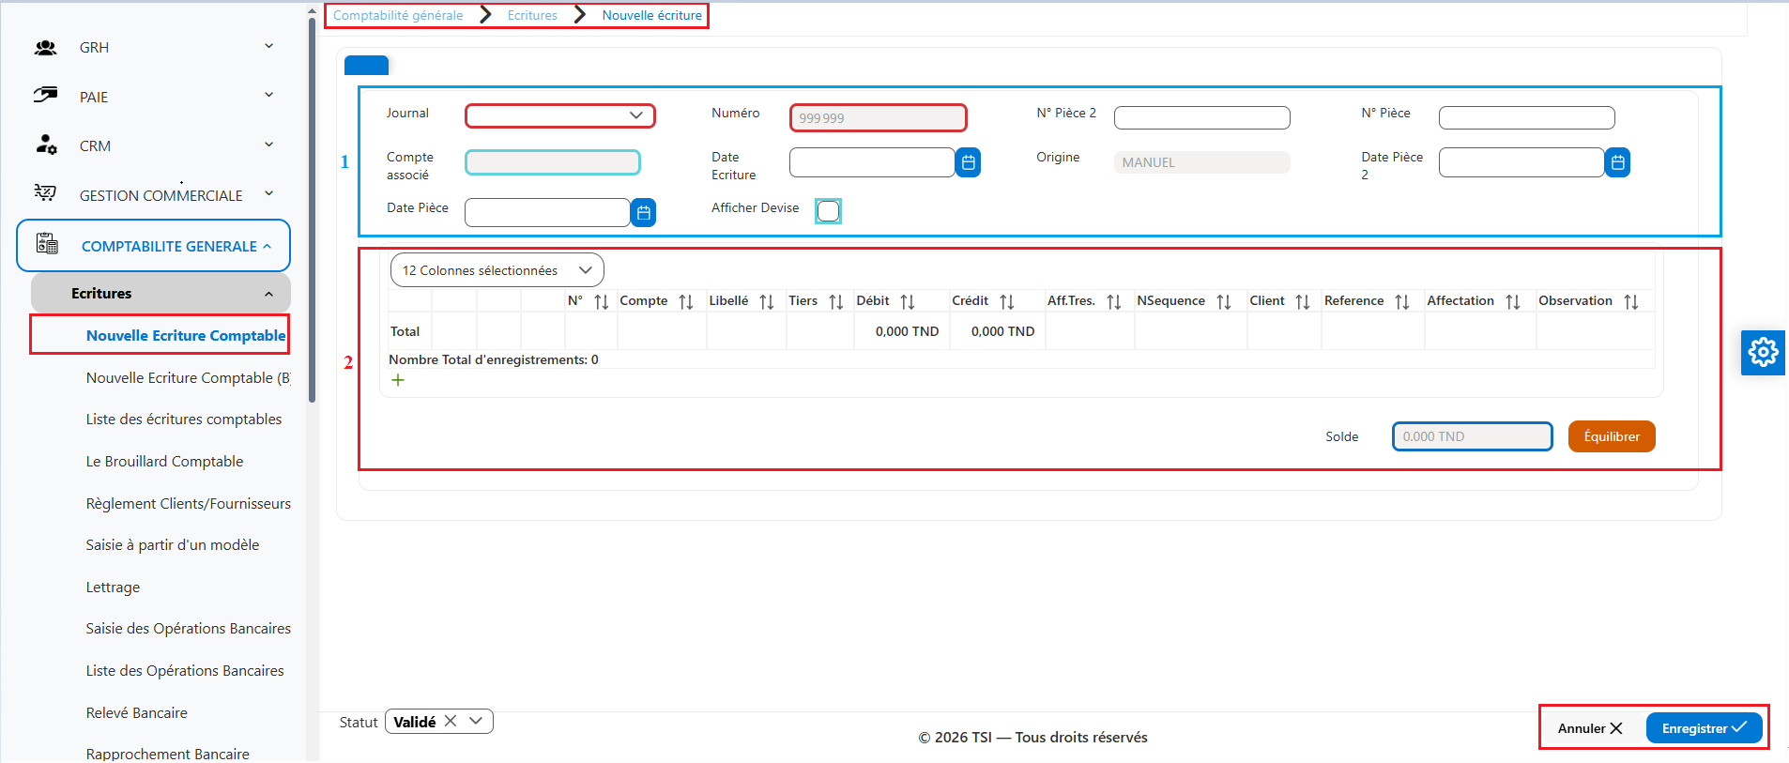The image size is (1789, 763).
Task: Click the GRH people icon
Action: click(45, 47)
